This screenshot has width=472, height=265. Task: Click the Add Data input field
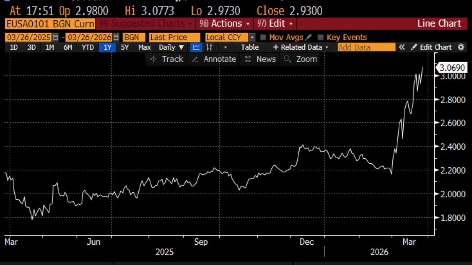366,47
